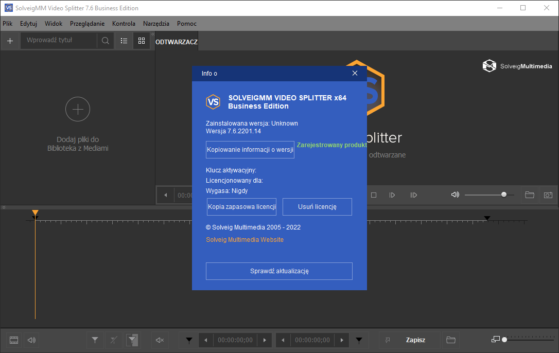
Task: Stop playback with the square button
Action: [374, 195]
